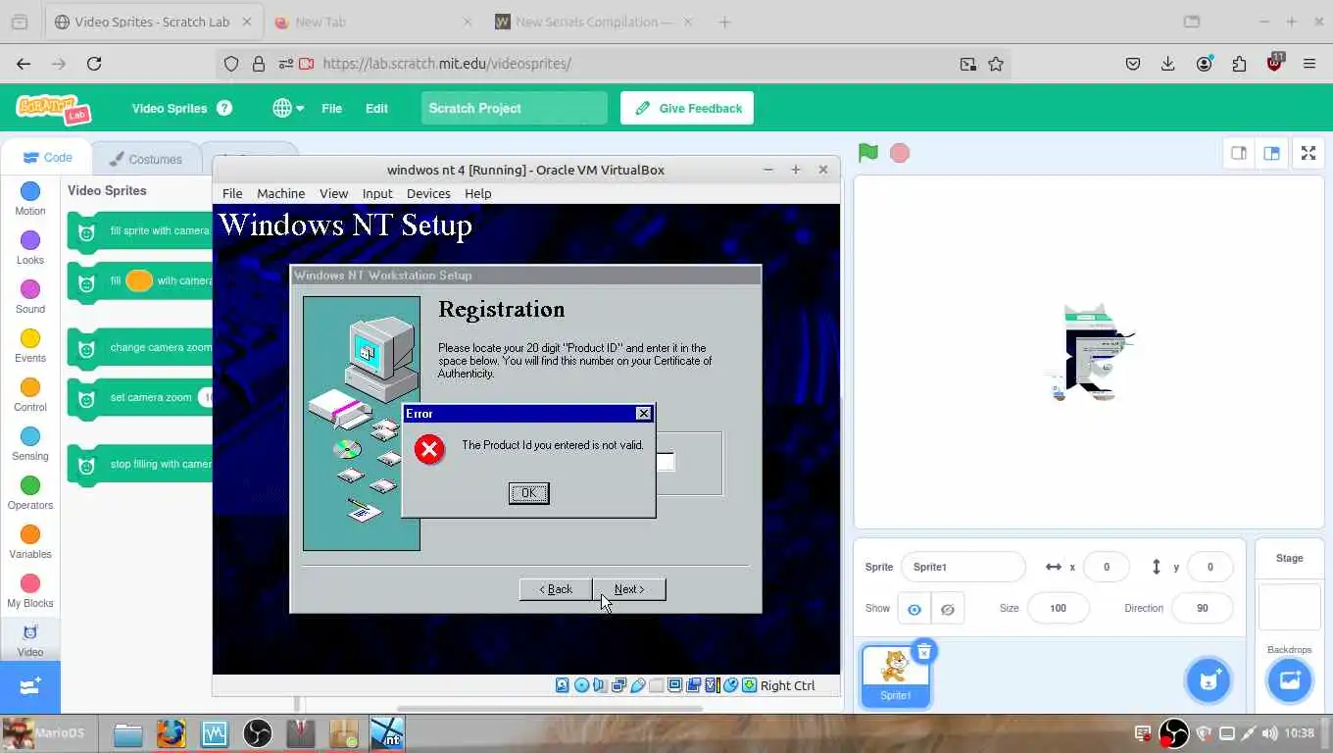This screenshot has width=1333, height=753.
Task: Open Video Sprites help question mark
Action: 224,108
